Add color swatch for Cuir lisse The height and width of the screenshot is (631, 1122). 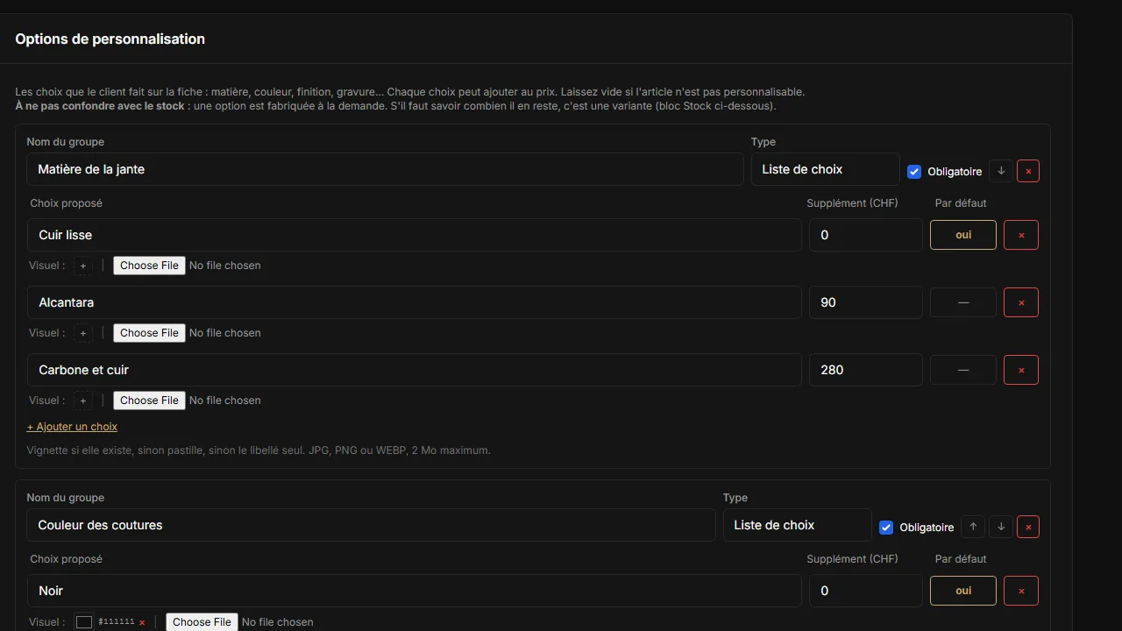(x=83, y=266)
